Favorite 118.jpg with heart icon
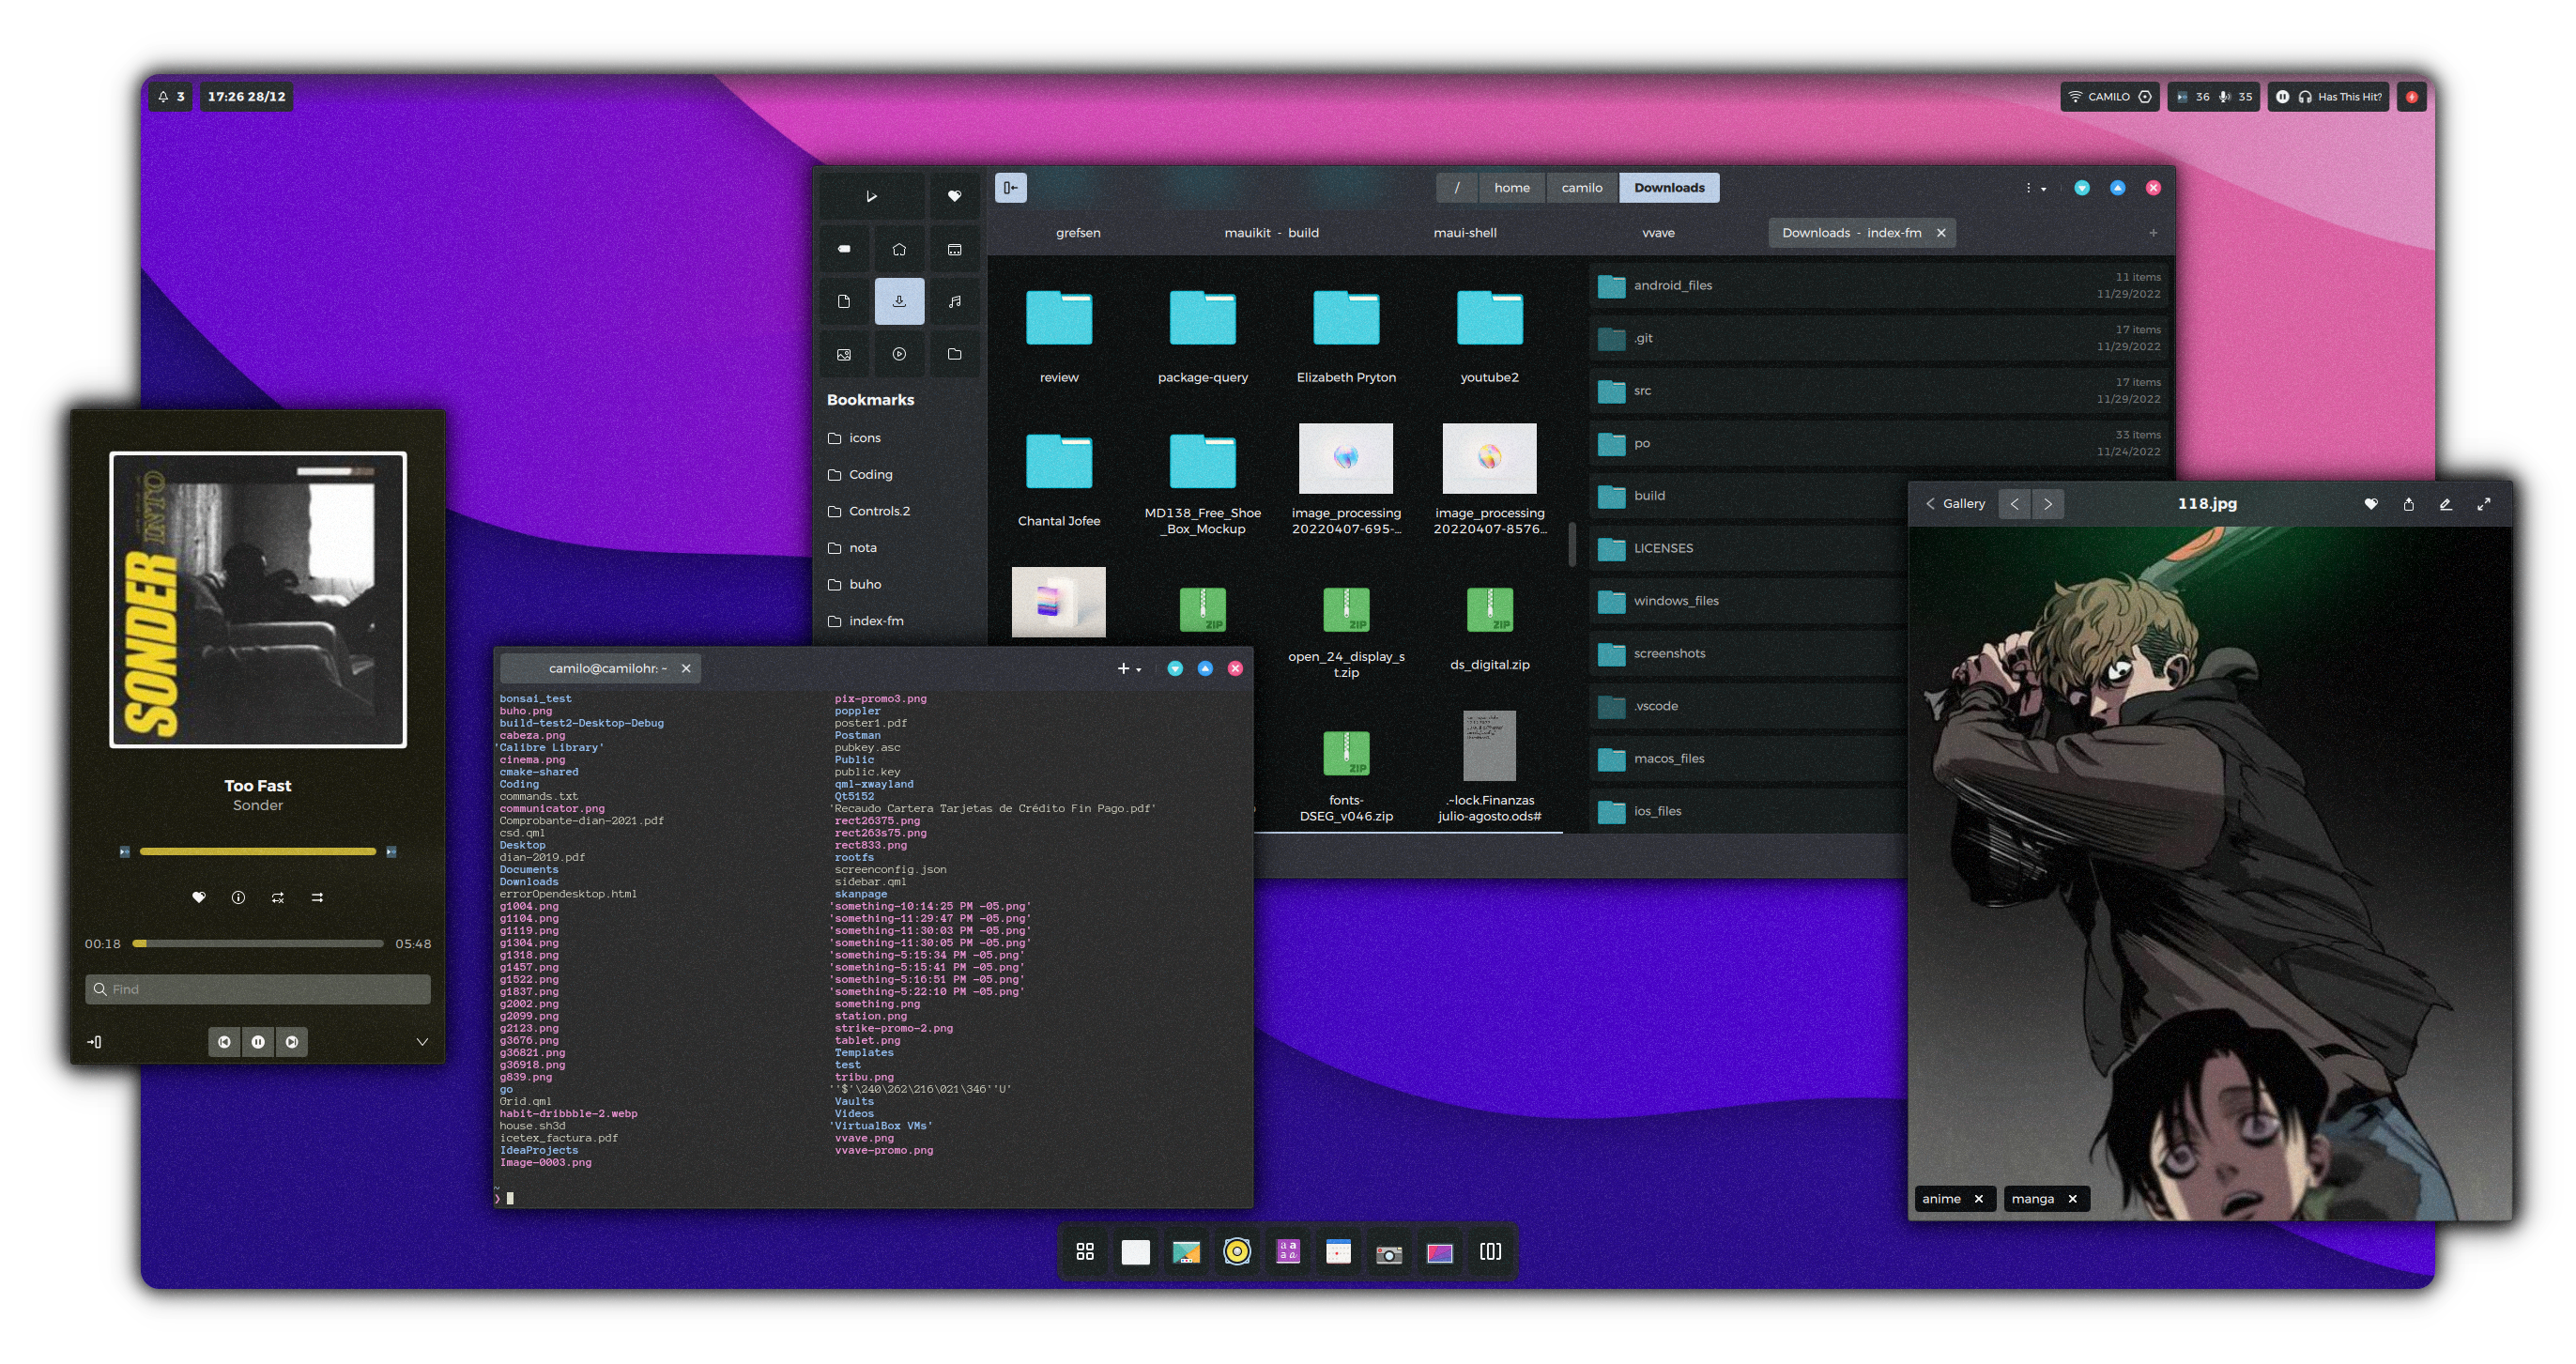Viewport: 2576px width, 1364px height. point(2370,504)
